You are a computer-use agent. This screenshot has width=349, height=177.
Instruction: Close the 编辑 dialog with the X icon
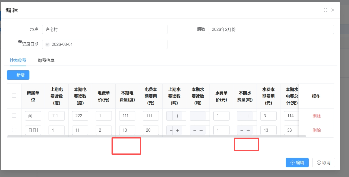(x=333, y=10)
